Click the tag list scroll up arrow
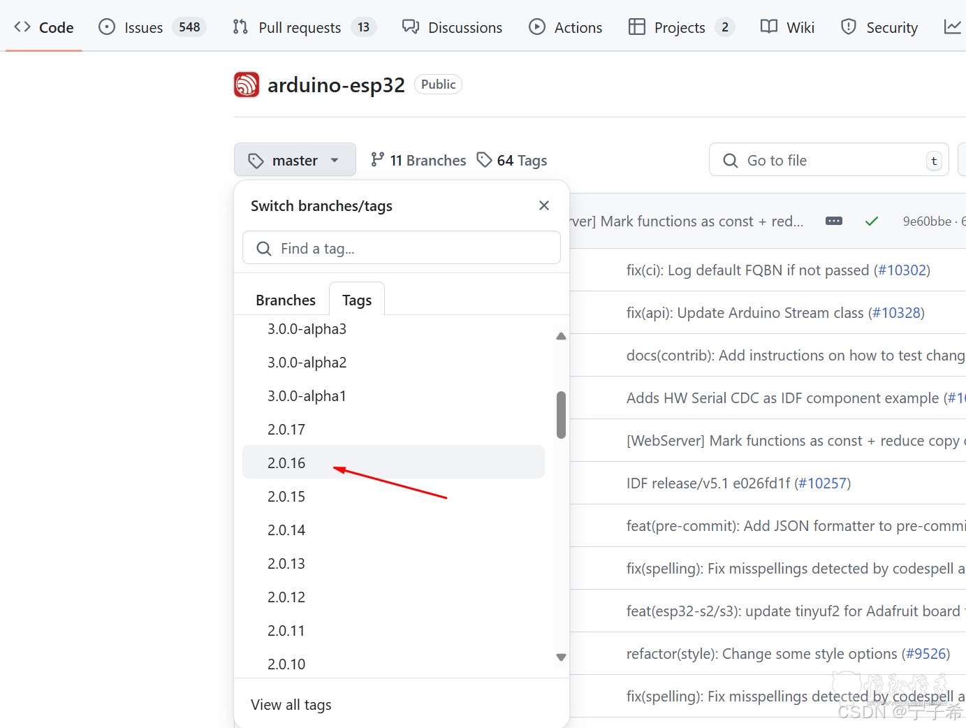Image resolution: width=966 pixels, height=728 pixels. tap(561, 336)
